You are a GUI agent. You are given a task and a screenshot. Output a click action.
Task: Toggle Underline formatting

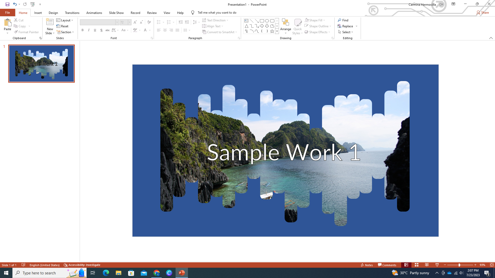[x=95, y=30]
